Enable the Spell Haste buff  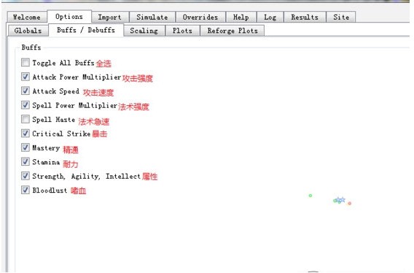[x=26, y=119]
